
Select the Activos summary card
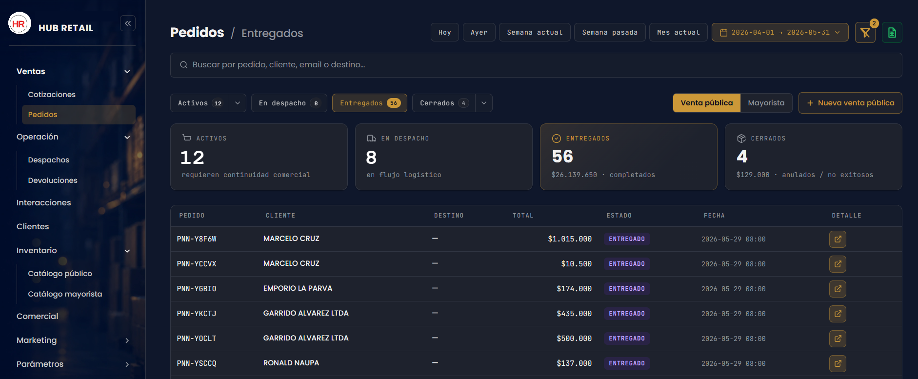[259, 157]
